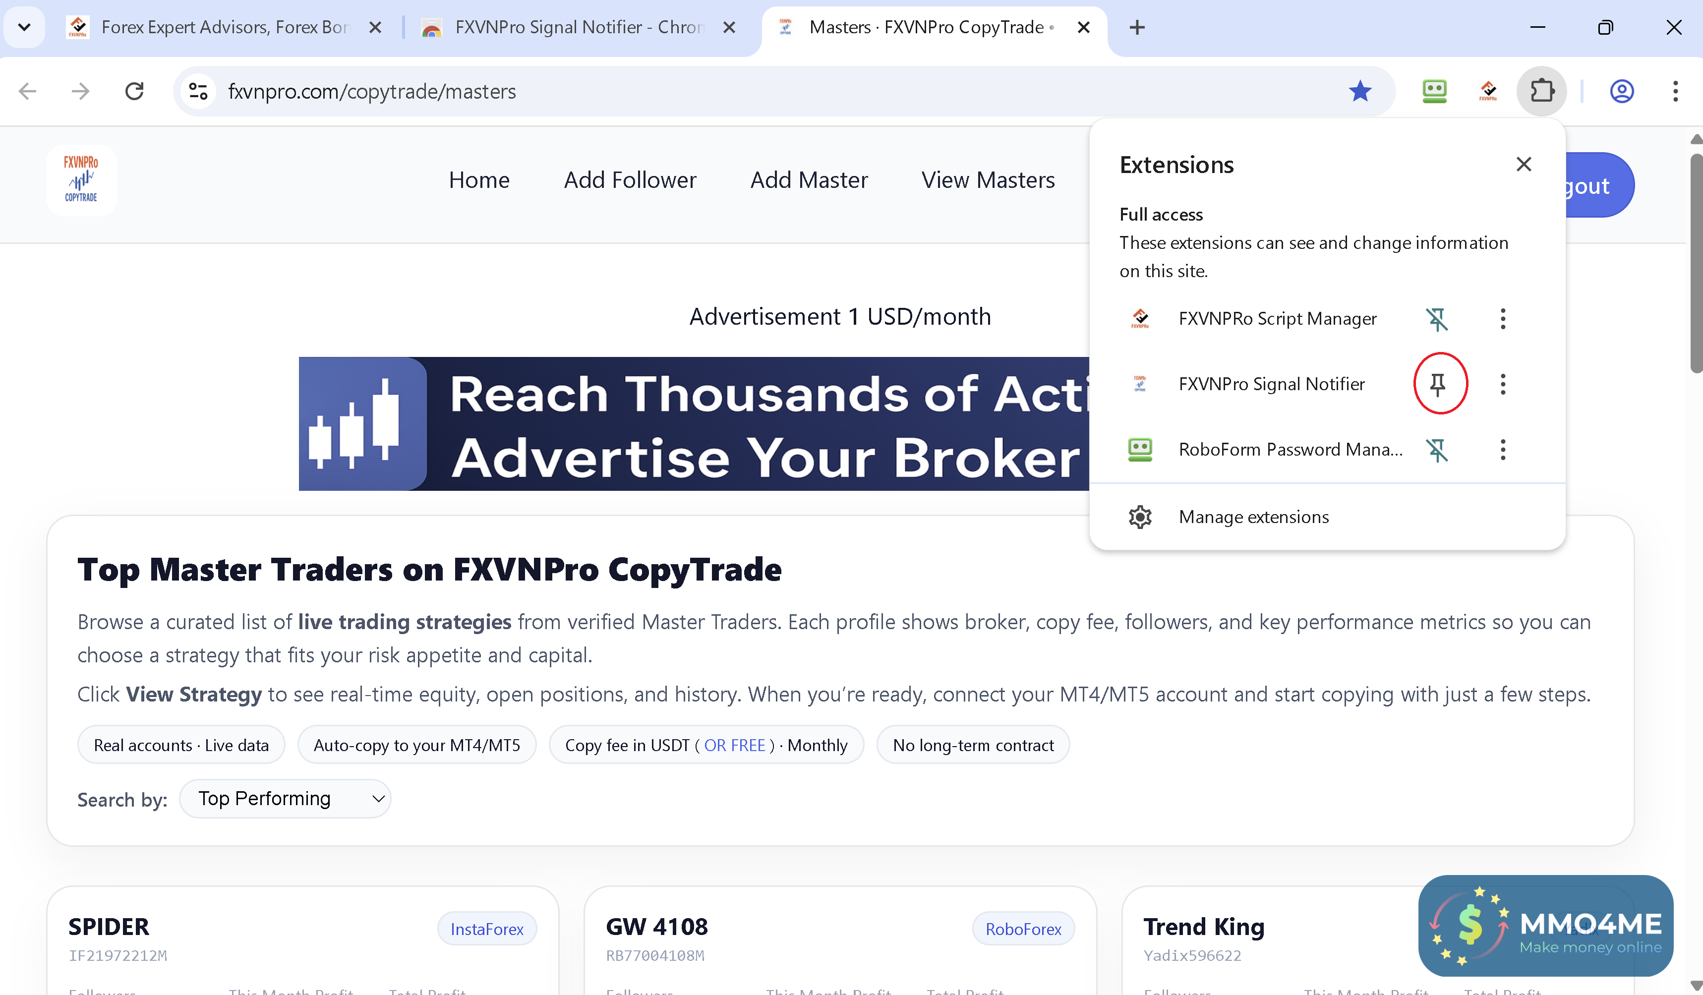The width and height of the screenshot is (1703, 995).
Task: Close the Extensions popup panel
Action: (x=1523, y=164)
